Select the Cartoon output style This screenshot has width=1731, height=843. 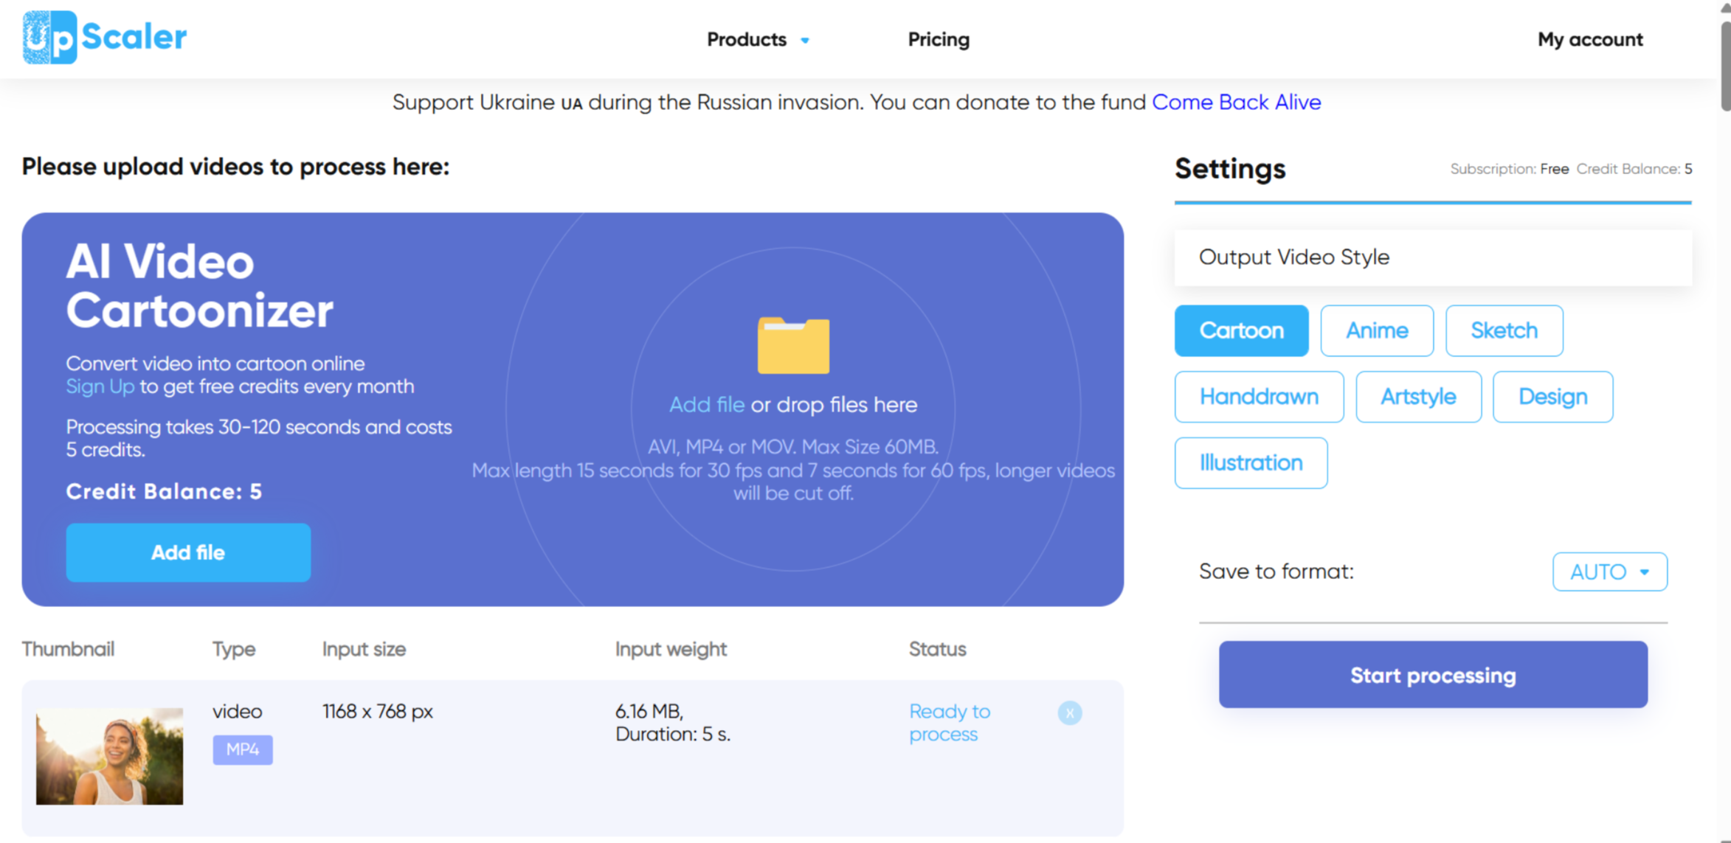1241,330
